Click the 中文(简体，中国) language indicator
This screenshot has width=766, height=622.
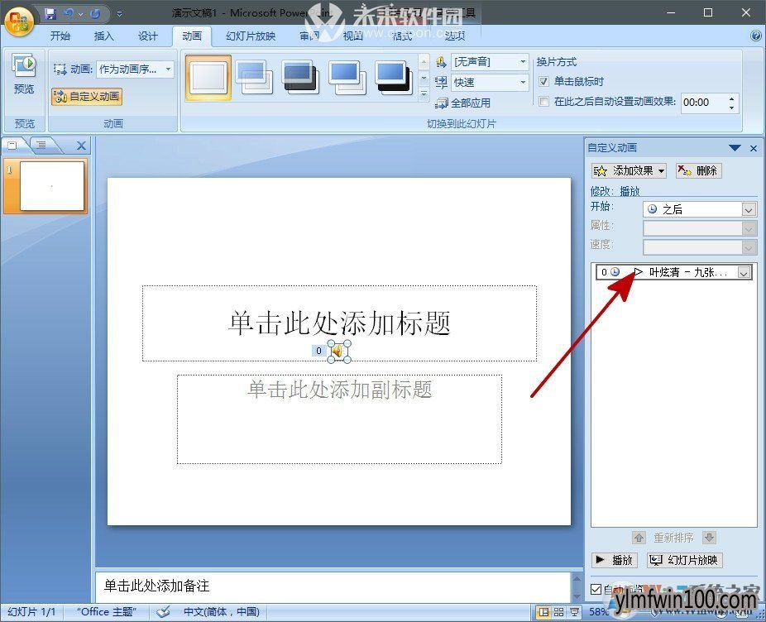[x=222, y=612]
